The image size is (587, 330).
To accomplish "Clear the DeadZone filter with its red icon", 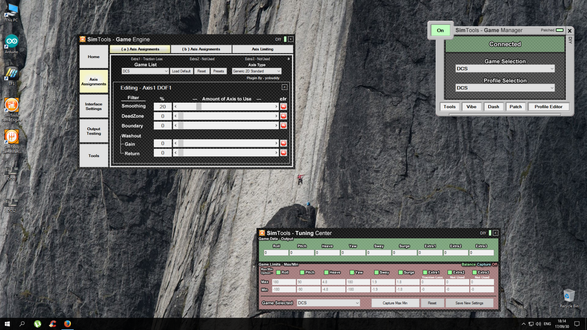I will coord(284,116).
